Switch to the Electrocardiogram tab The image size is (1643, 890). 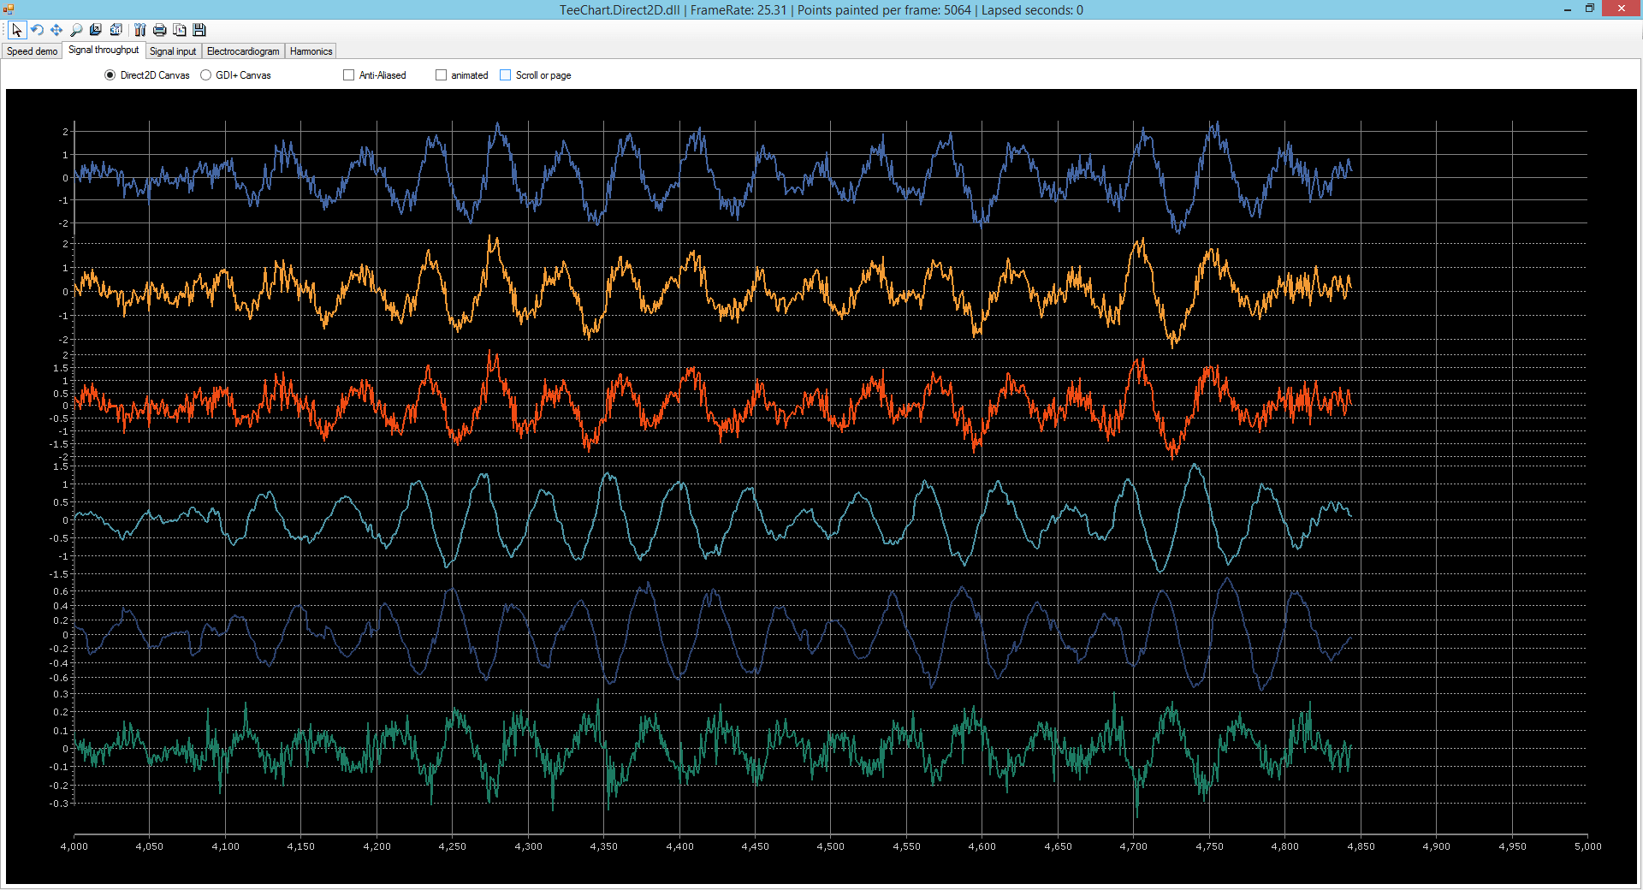[x=242, y=51]
